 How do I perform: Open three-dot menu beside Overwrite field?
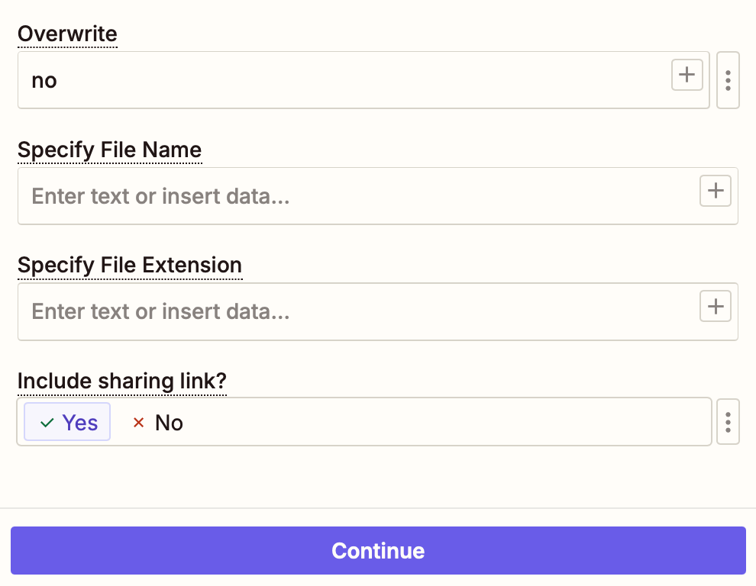click(x=729, y=80)
